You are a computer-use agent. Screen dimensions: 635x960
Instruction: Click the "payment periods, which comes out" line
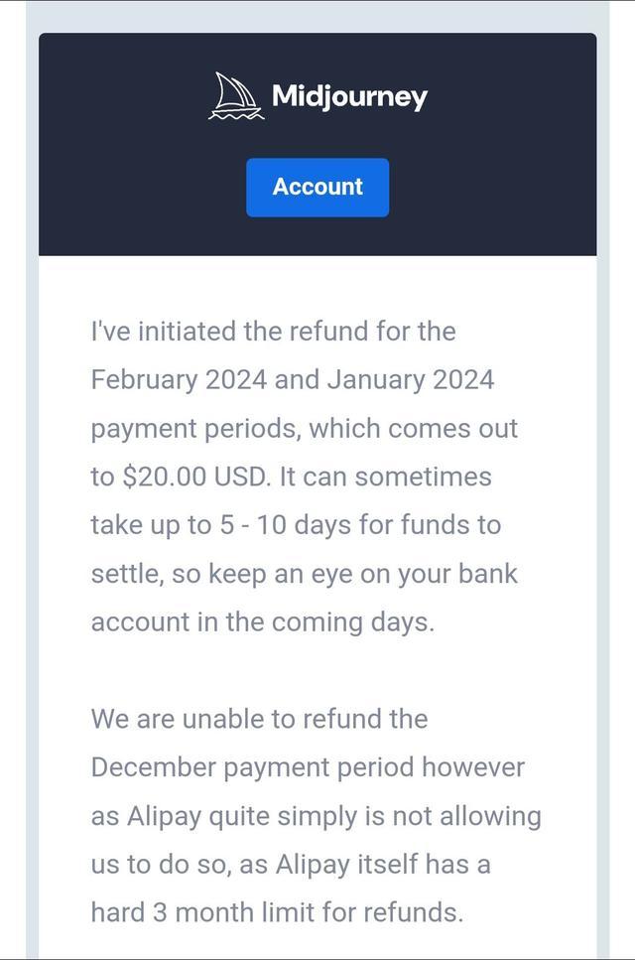coord(304,429)
